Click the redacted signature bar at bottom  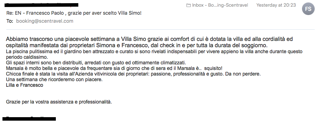coord(29,119)
